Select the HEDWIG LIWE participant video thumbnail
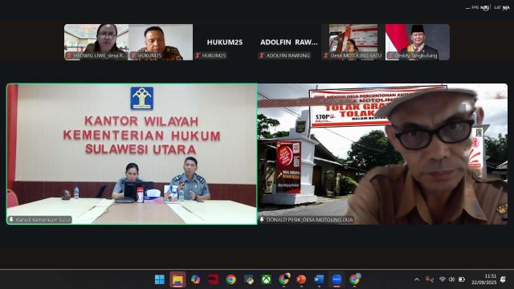Image resolution: width=514 pixels, height=289 pixels. (x=96, y=42)
